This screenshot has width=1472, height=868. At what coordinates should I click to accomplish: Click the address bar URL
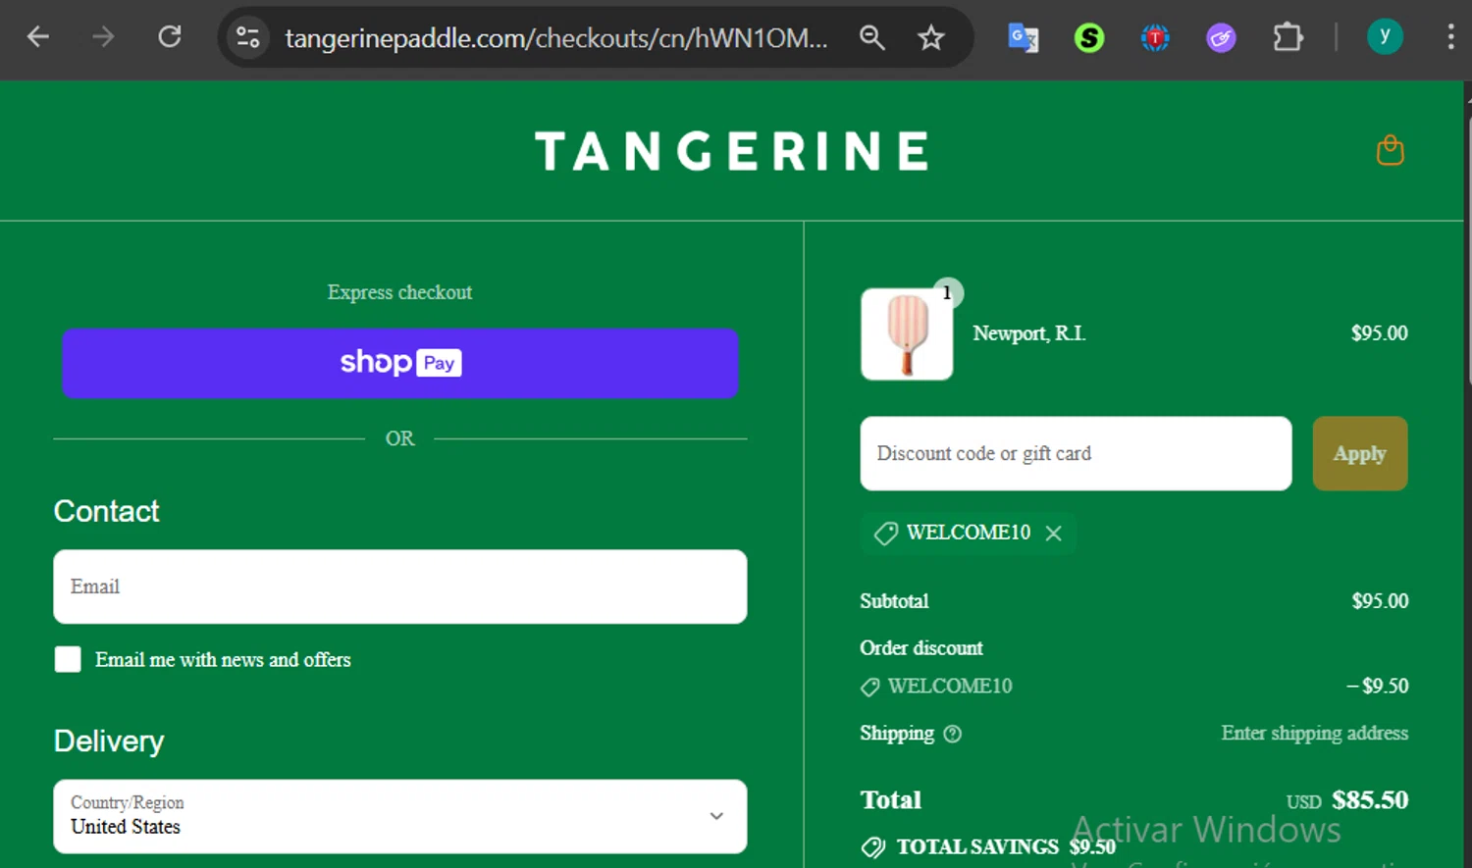[x=556, y=38]
